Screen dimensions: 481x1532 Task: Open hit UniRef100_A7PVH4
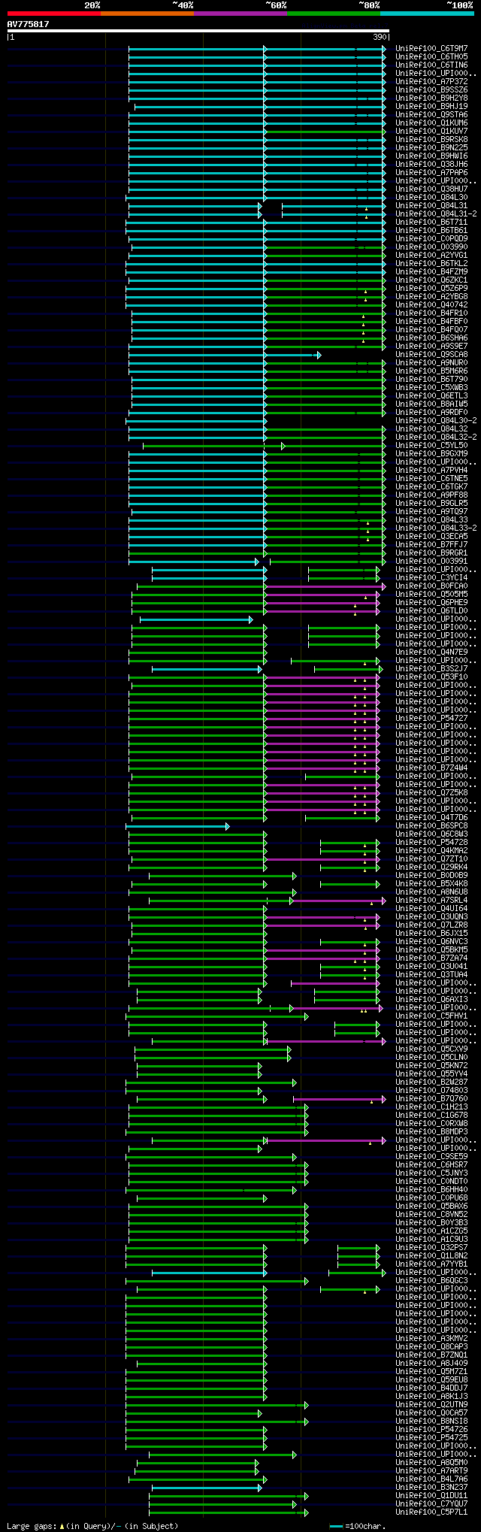431,470
